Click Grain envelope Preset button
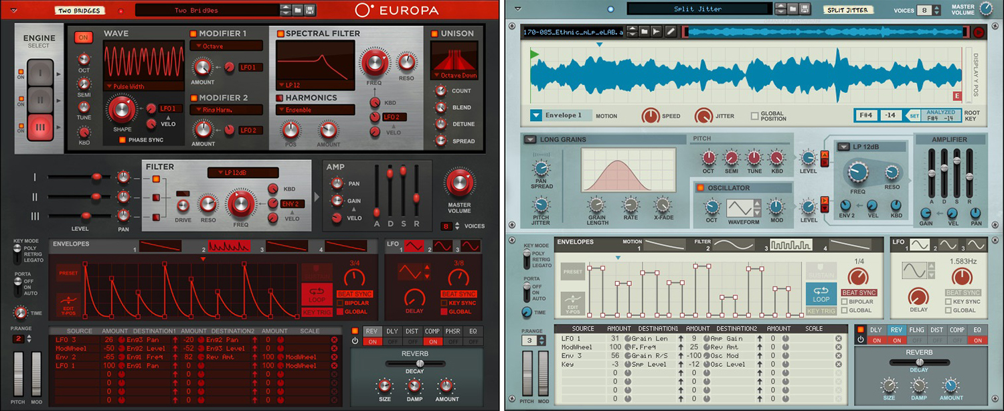1004x411 pixels. point(573,272)
